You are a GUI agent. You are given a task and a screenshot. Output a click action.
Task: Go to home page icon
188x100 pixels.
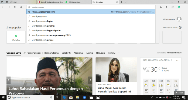point(21,7)
